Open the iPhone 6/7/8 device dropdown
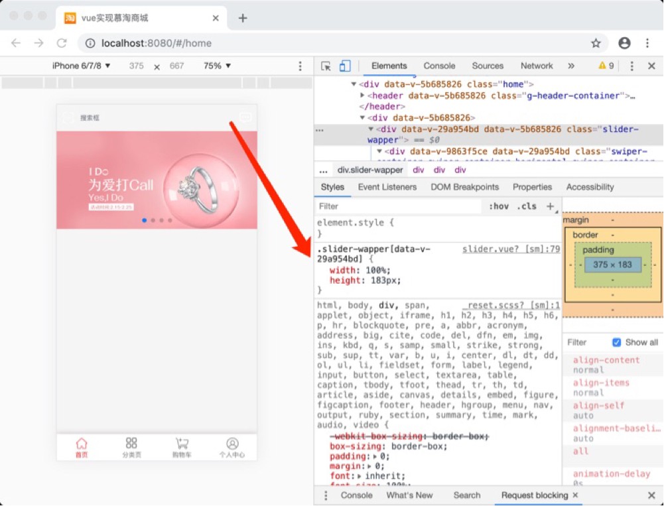This screenshot has width=664, height=506. (x=82, y=66)
